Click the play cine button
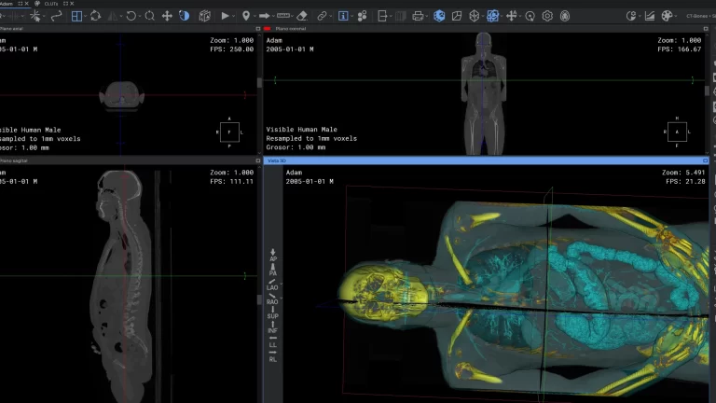This screenshot has height=403, width=716. (225, 16)
